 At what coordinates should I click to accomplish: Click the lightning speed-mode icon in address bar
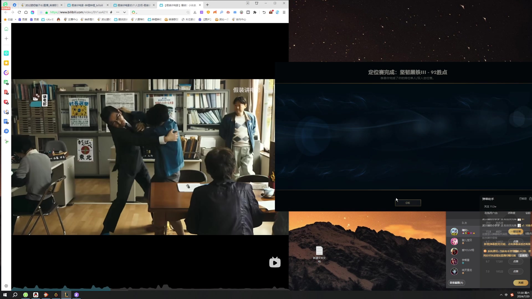click(x=111, y=12)
